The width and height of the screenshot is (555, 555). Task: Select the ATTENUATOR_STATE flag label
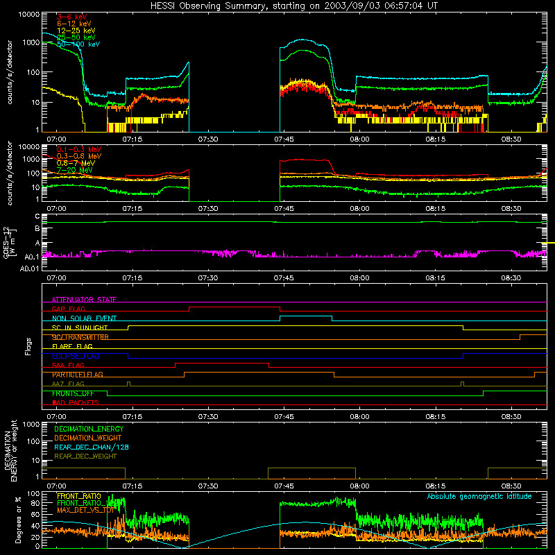click(x=84, y=300)
